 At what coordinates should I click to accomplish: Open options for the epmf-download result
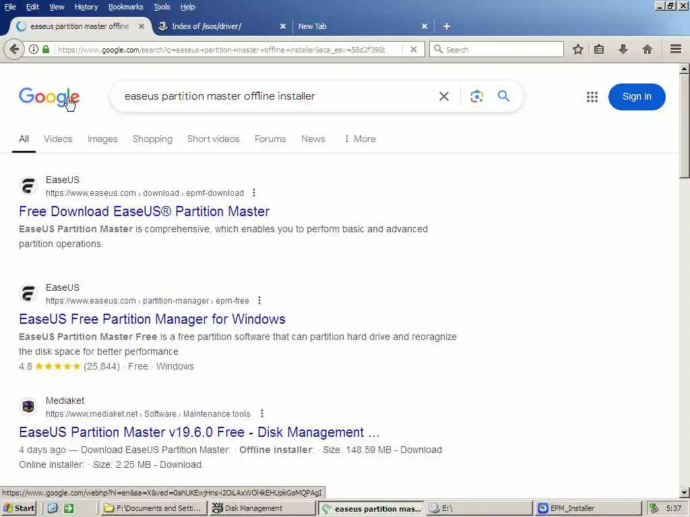[254, 193]
